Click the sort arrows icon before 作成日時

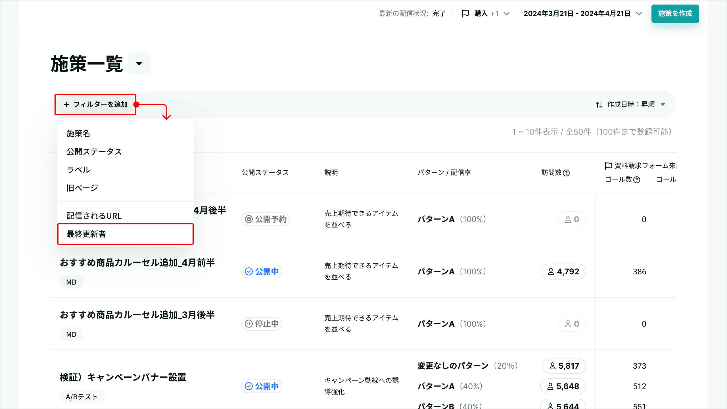click(x=599, y=105)
